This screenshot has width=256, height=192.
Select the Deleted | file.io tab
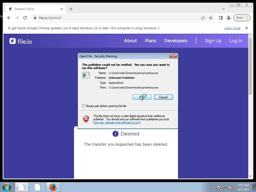click(x=35, y=9)
